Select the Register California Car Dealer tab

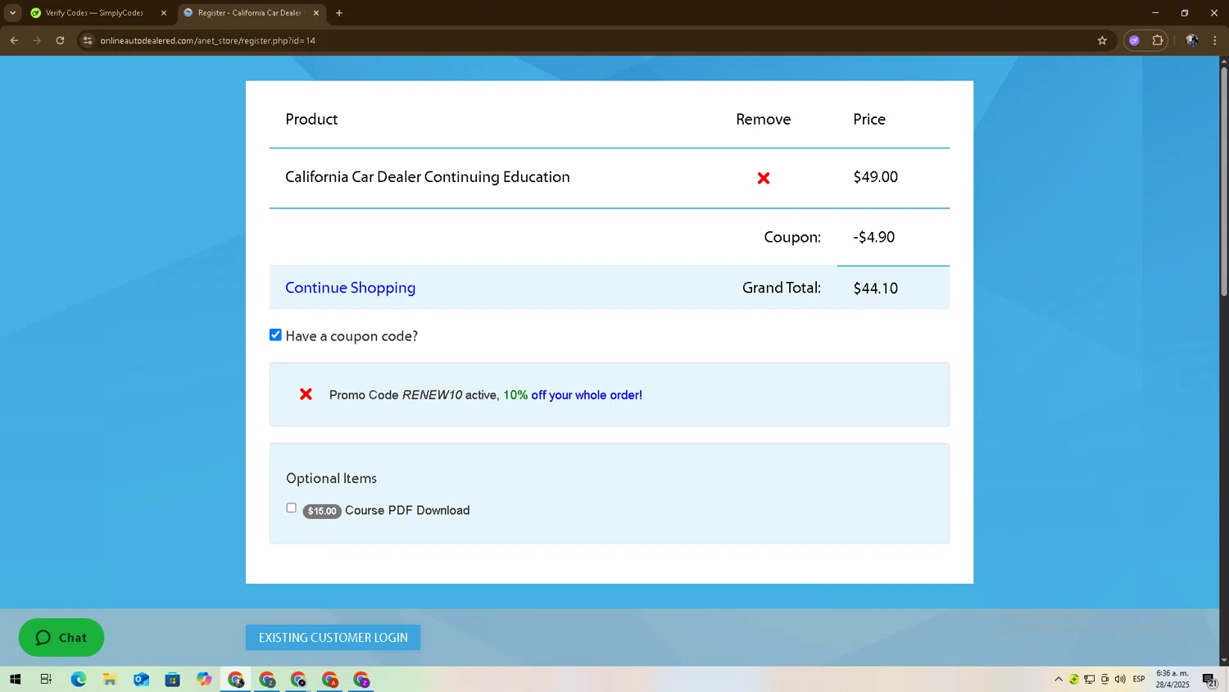coord(249,13)
